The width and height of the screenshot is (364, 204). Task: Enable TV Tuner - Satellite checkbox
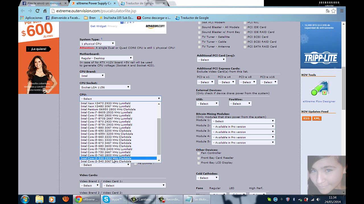(199, 37)
